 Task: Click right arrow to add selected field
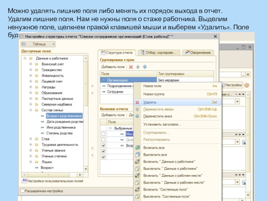92,86
